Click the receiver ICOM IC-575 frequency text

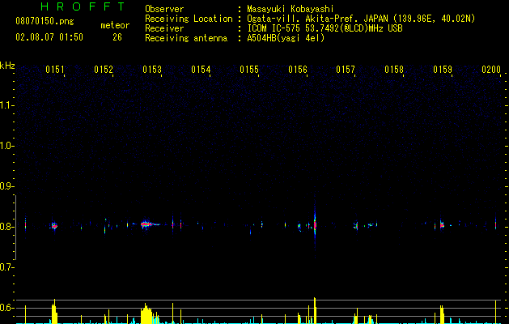click(x=324, y=28)
